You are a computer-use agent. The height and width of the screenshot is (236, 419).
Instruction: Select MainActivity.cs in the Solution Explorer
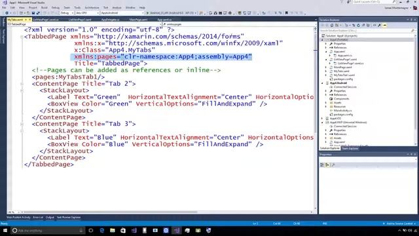coord(342,111)
